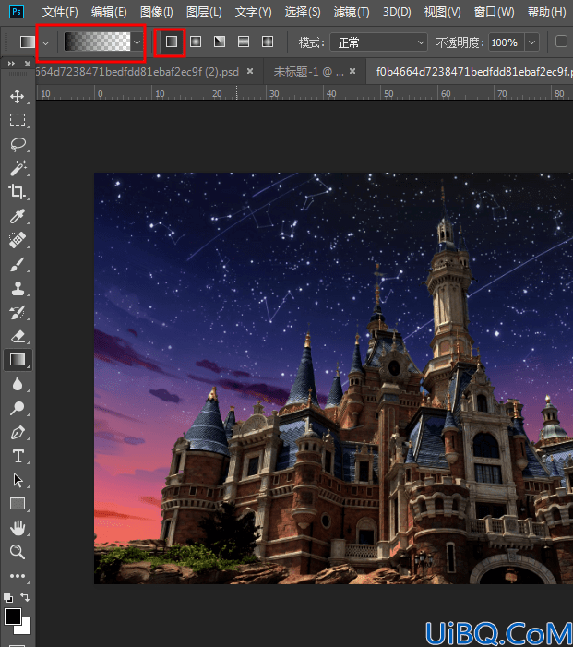Select the Pen tool
This screenshot has width=573, height=647.
(17, 433)
